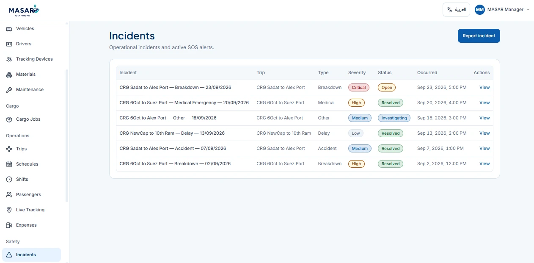Click Medium severity badge on Accident row
Image resolution: width=534 pixels, height=263 pixels.
pos(360,149)
